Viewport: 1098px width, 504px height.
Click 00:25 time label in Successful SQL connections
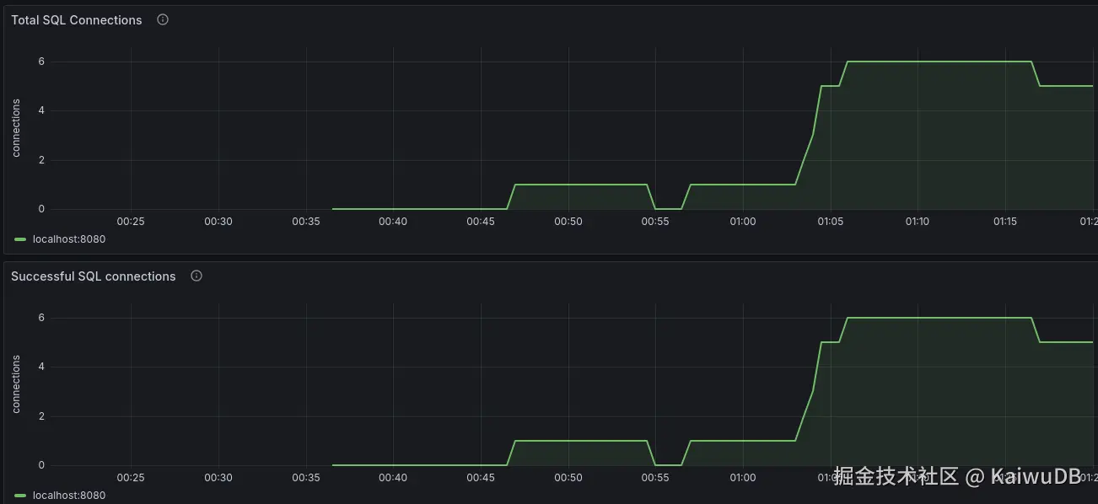(x=131, y=478)
